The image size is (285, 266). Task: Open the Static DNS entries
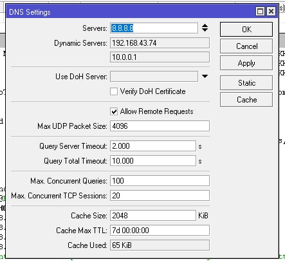[246, 82]
